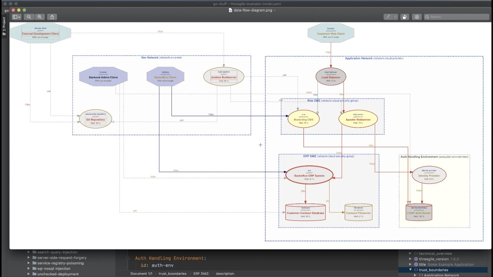Click trust_boundaries: breadcrumb in editor
Screen dimensions: 493x277
tap(173, 274)
